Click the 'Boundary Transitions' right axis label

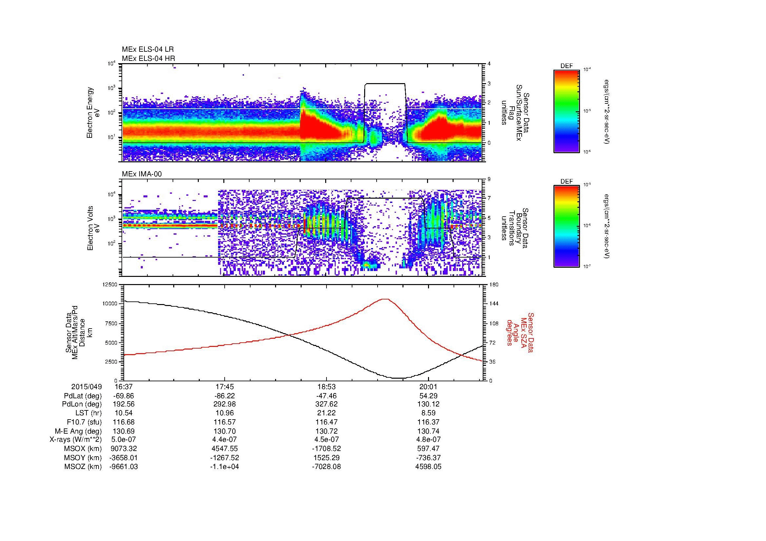[x=515, y=228]
